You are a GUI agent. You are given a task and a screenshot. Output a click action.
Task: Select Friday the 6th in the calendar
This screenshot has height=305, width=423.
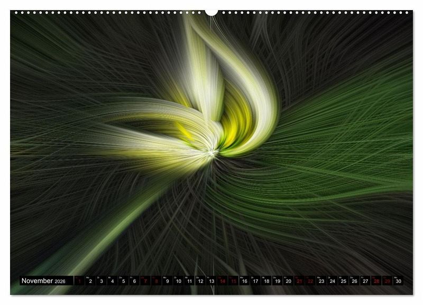[x=134, y=281]
